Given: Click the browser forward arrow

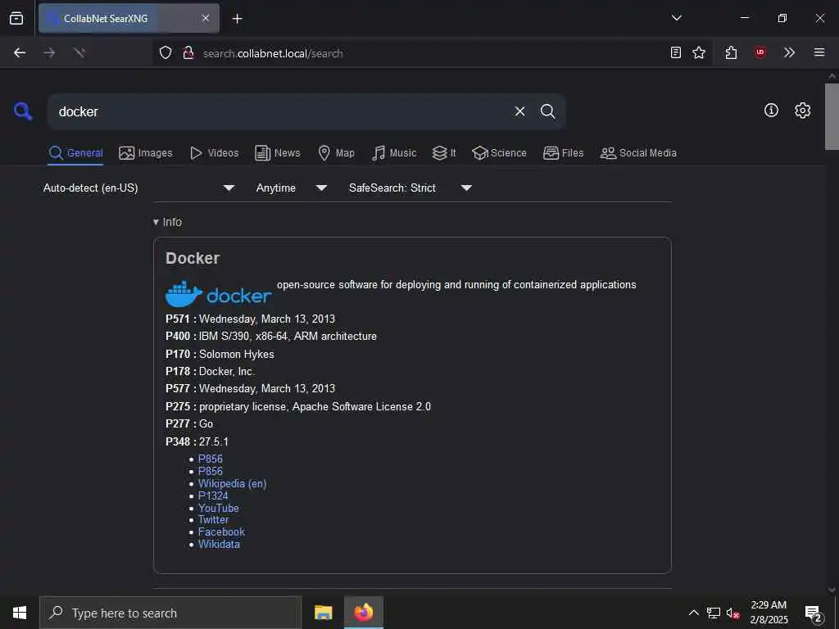Looking at the screenshot, I should (49, 52).
